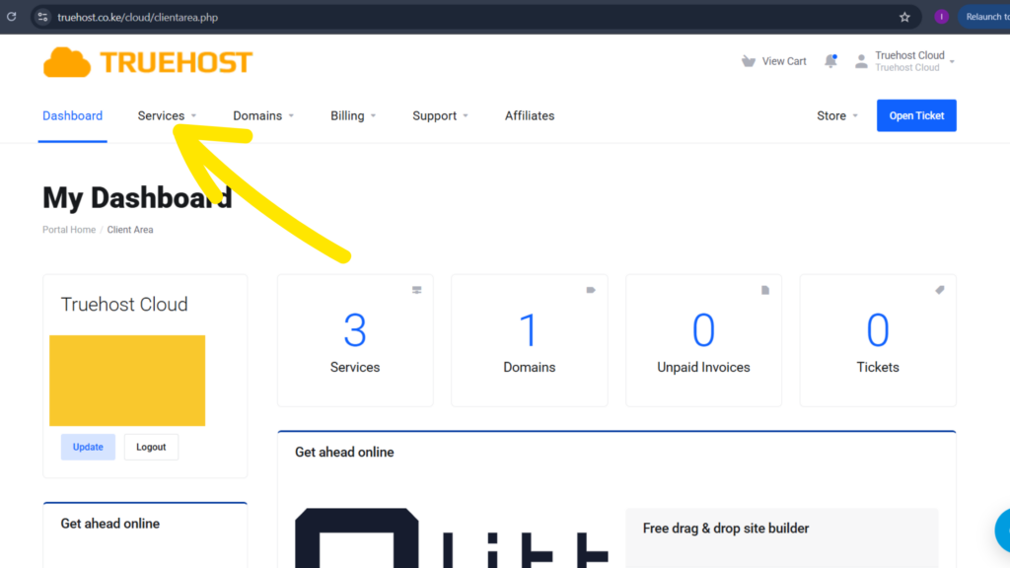Expand the Store dropdown

coord(836,116)
